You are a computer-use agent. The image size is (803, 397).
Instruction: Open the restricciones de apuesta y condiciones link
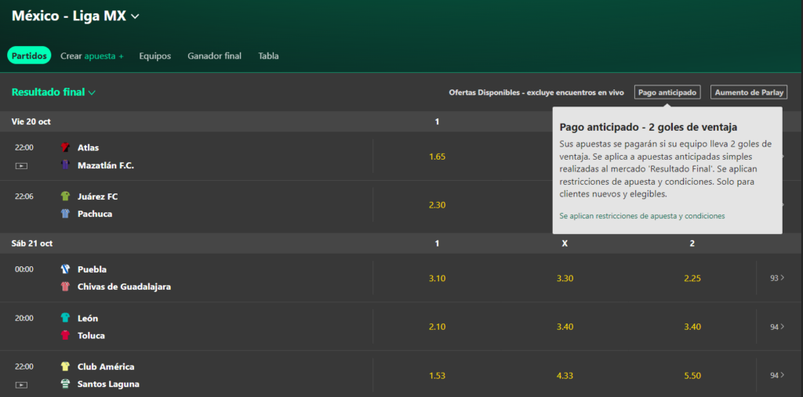tap(642, 216)
